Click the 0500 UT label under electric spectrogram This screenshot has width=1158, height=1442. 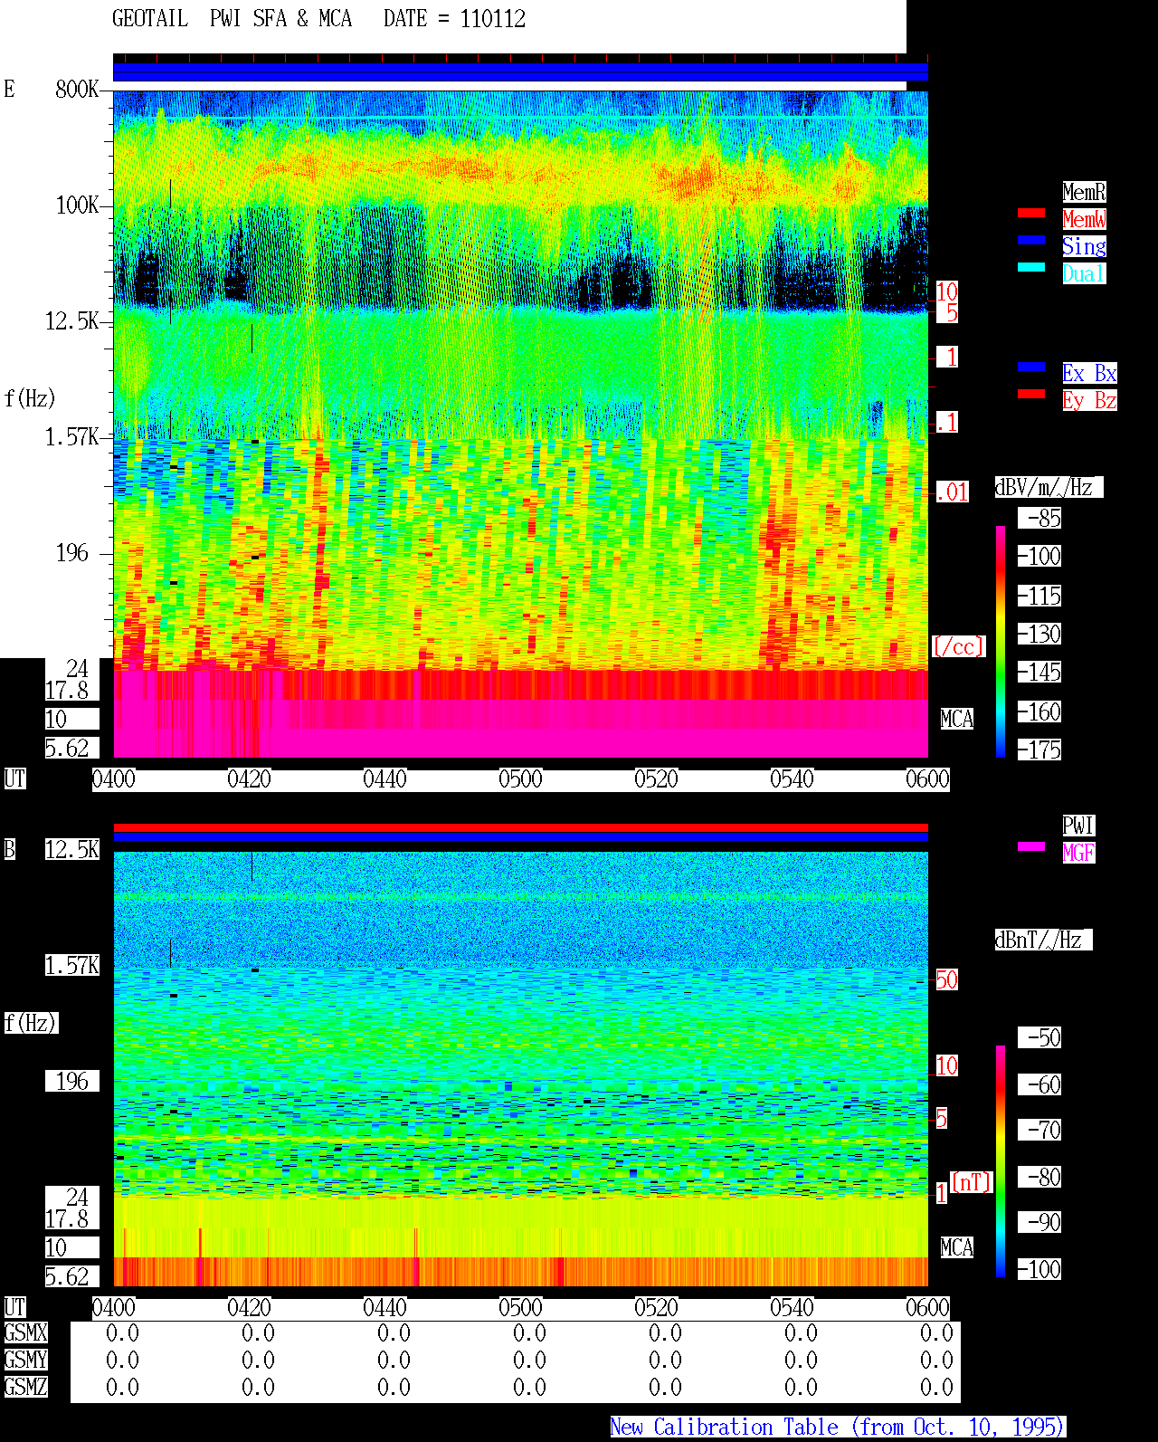[520, 779]
